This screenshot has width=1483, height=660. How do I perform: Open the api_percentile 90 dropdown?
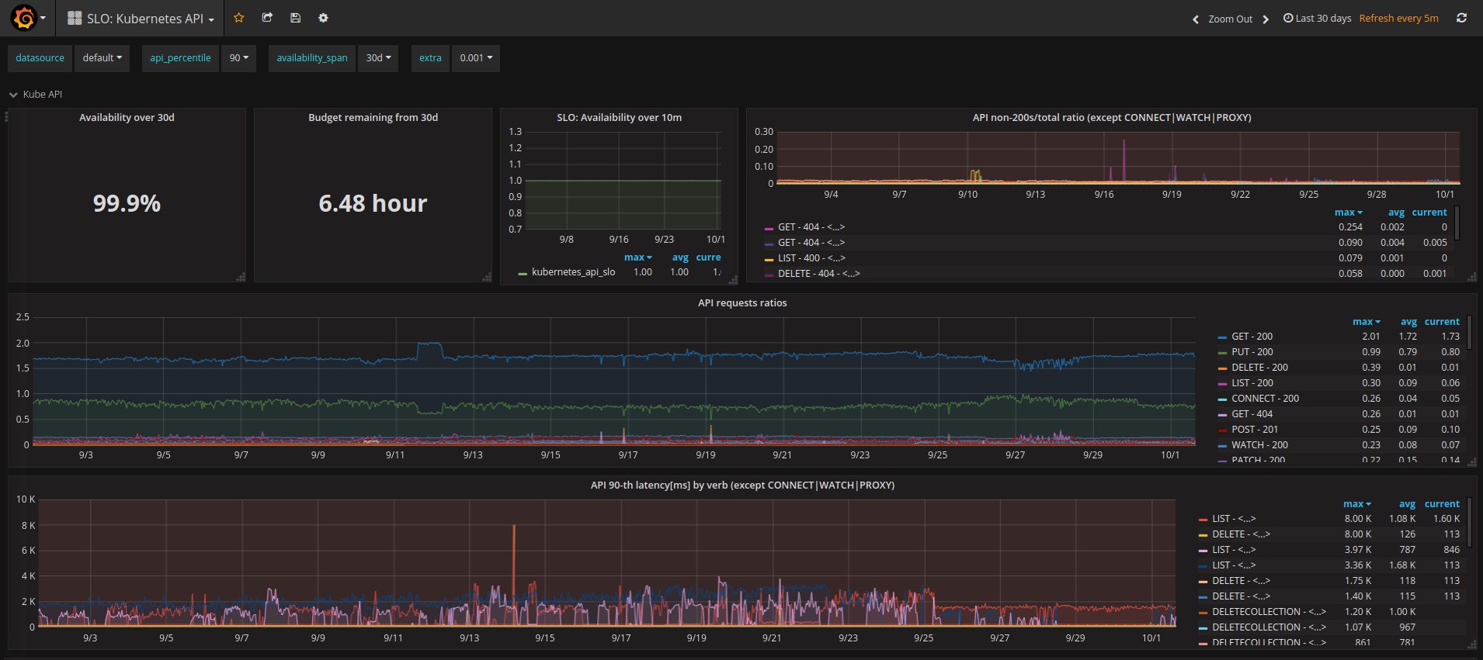click(238, 58)
